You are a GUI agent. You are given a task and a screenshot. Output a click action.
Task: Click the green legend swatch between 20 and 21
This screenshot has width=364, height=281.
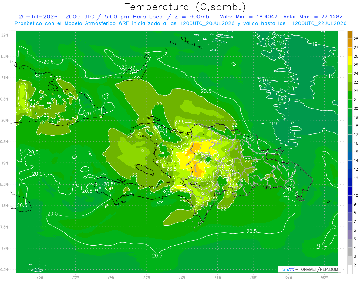pos(350,104)
